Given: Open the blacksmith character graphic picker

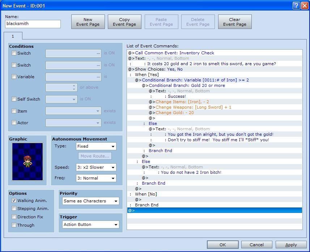Looking at the screenshot, I should (x=27, y=161).
